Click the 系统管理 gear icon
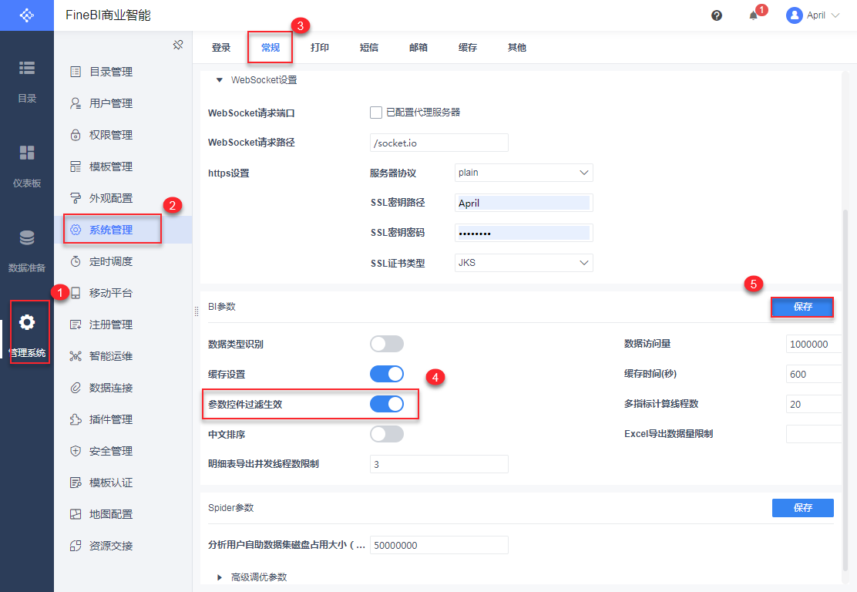 [x=76, y=230]
